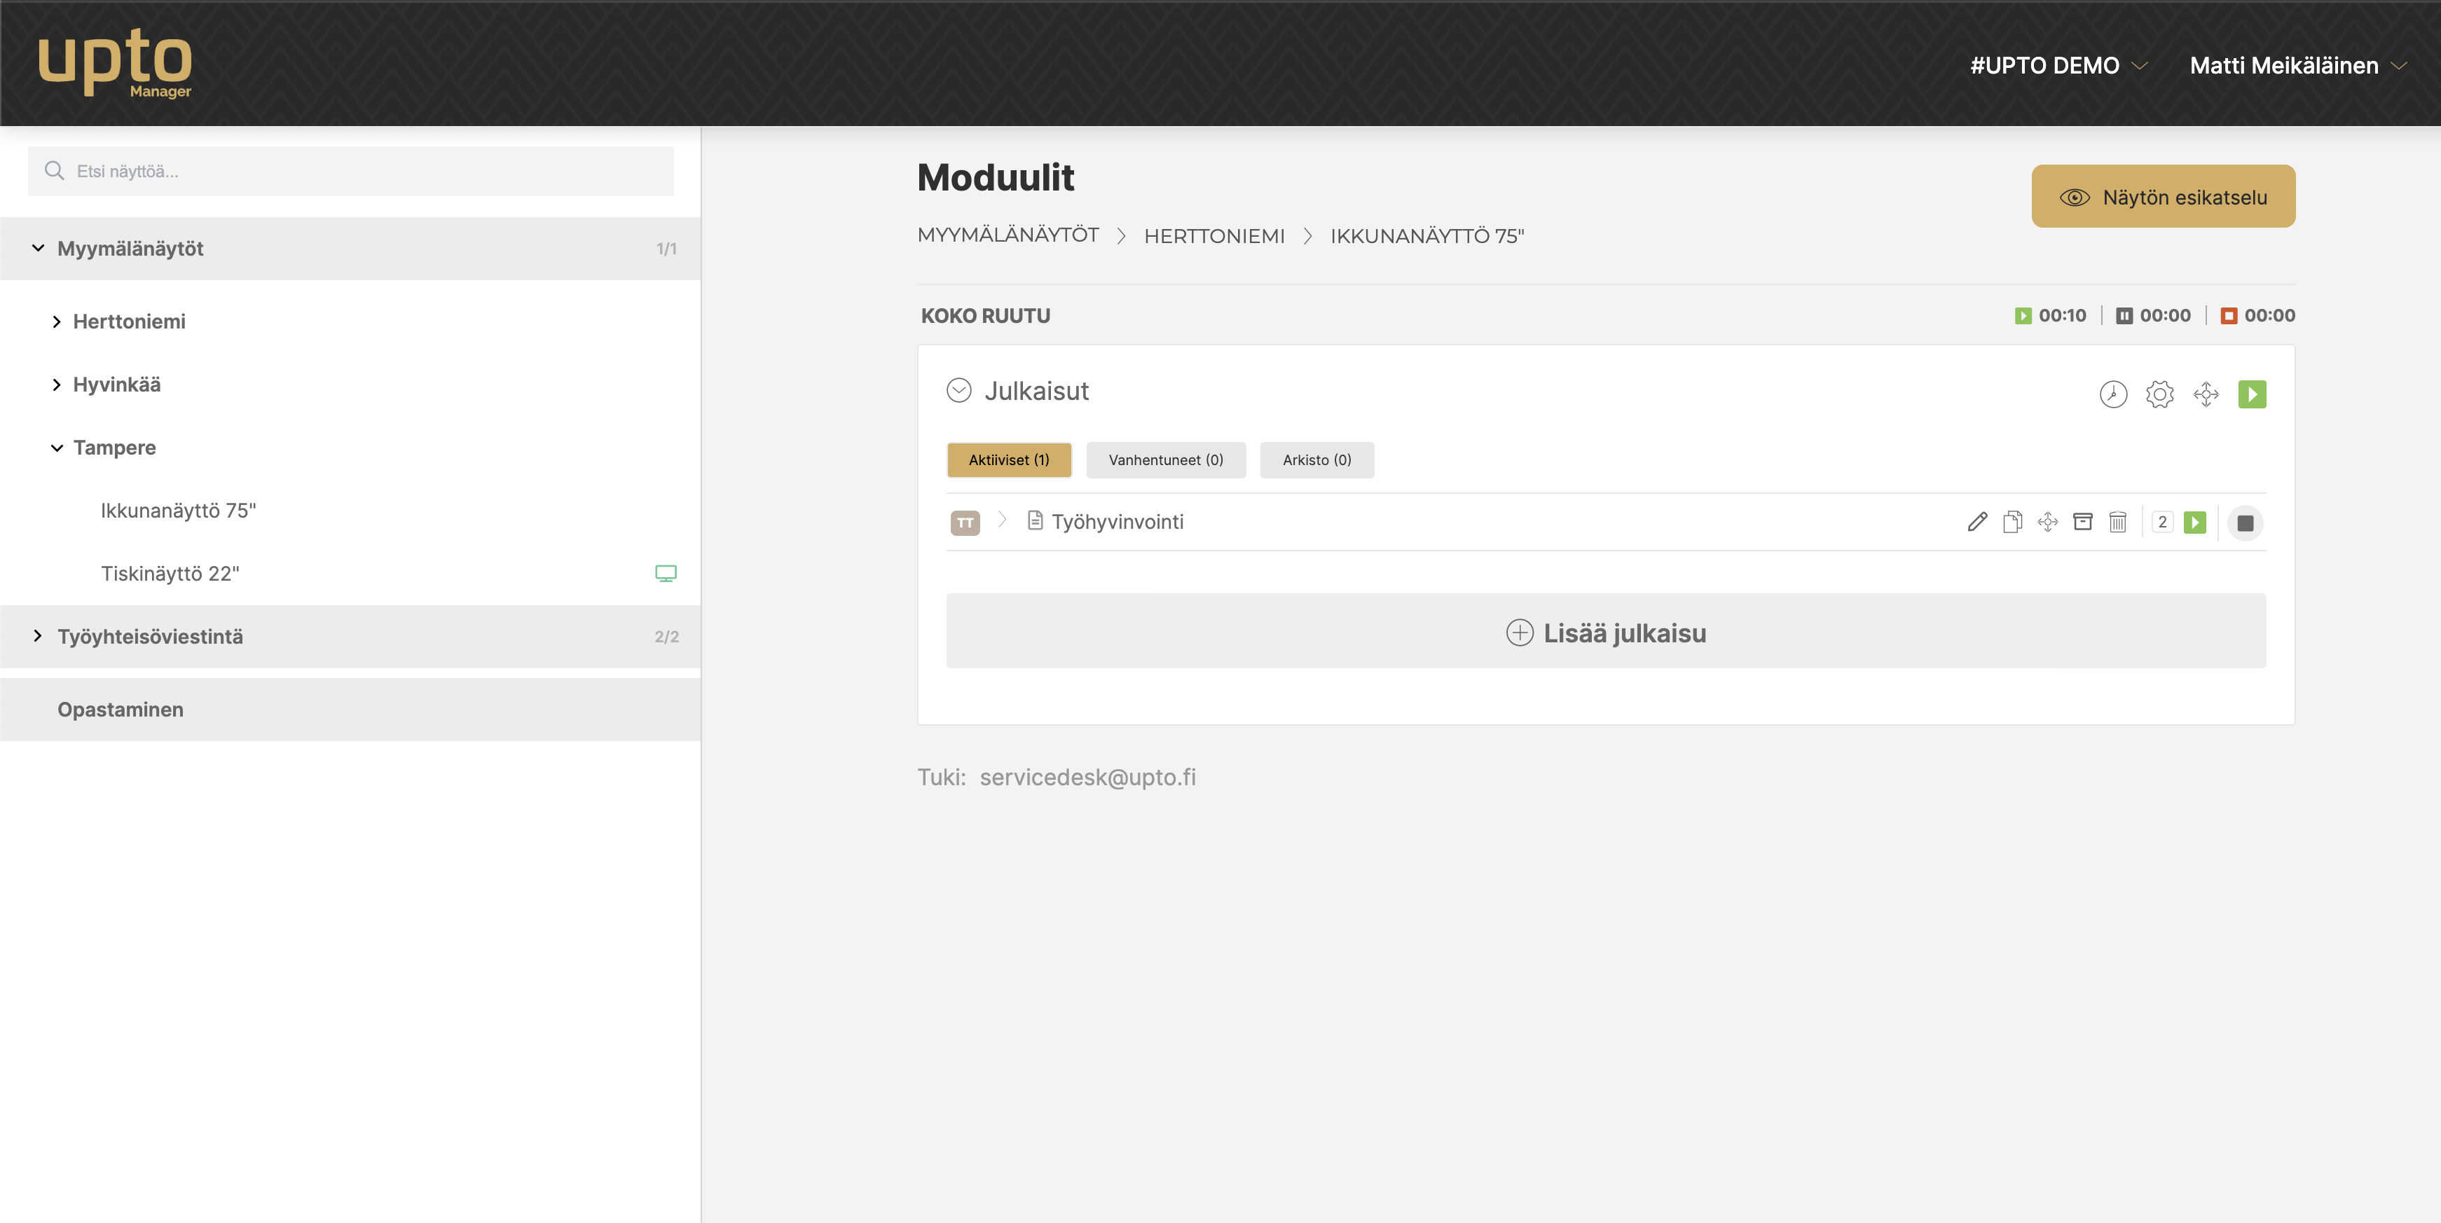
Task: Open the #UPTO DEMO dropdown
Action: pos(2058,65)
